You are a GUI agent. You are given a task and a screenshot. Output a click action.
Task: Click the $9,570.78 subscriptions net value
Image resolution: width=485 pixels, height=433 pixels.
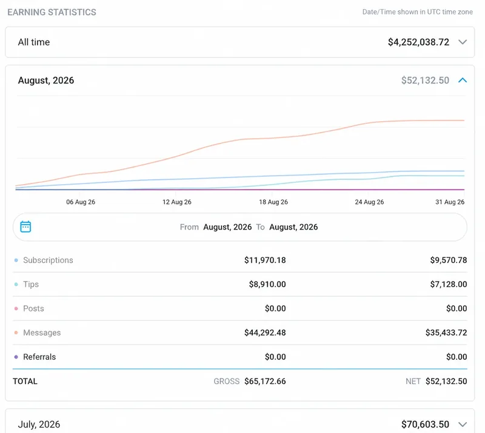point(448,260)
